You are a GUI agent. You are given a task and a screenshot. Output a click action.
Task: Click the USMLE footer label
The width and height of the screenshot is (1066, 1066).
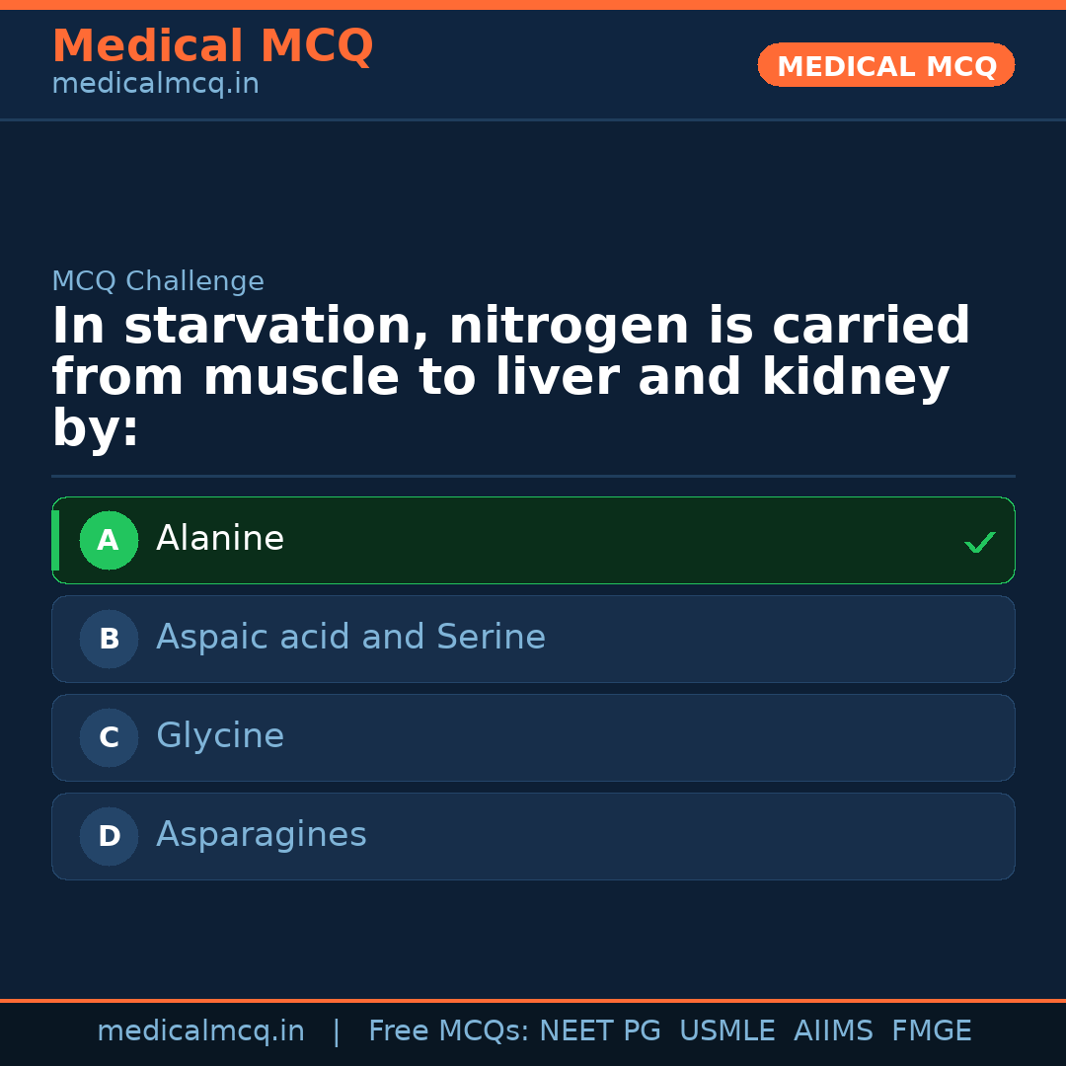point(727,1029)
